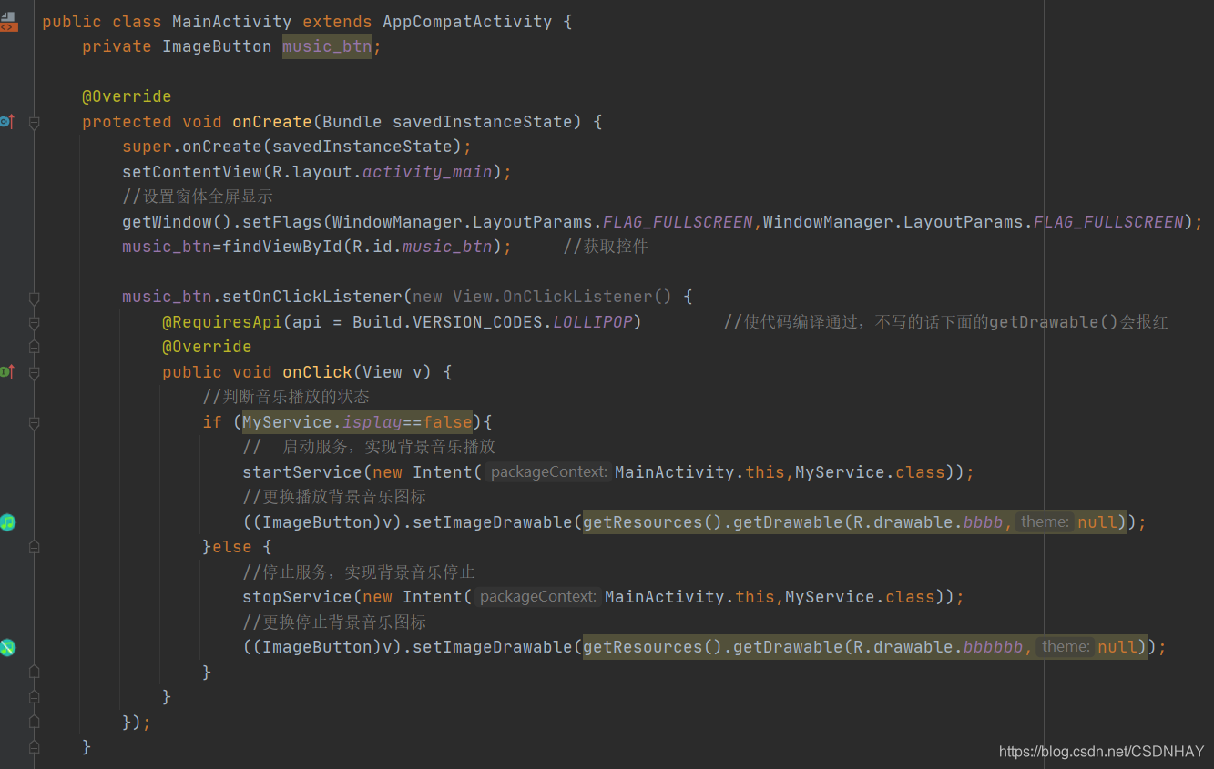This screenshot has width=1214, height=769.
Task: Collapse the setOnClickListener anonymous class fold marker
Action: click(34, 298)
